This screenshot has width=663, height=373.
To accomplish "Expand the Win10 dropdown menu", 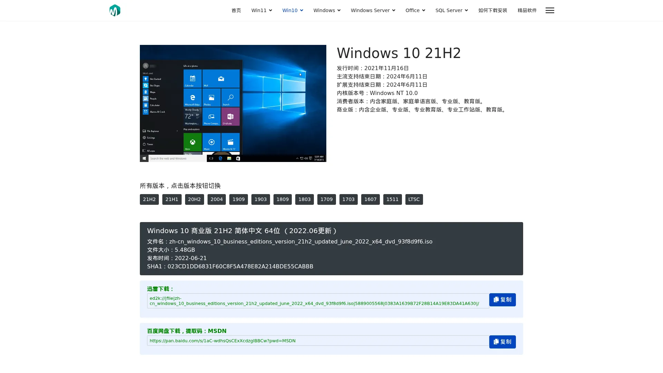I will click(292, 10).
